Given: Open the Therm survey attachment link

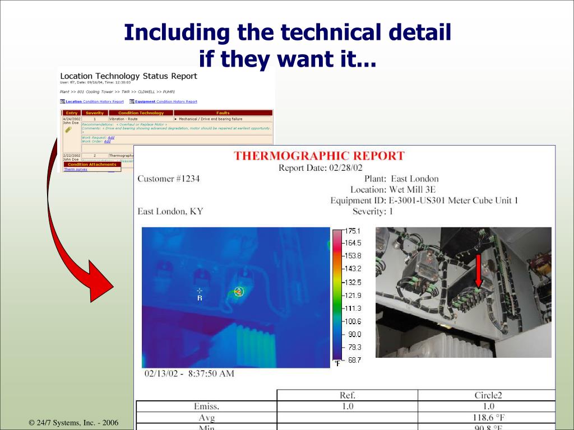Looking at the screenshot, I should pos(76,170).
